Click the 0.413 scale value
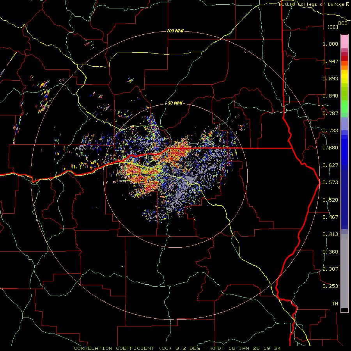Screen dimensions: 351x351 click(x=330, y=234)
